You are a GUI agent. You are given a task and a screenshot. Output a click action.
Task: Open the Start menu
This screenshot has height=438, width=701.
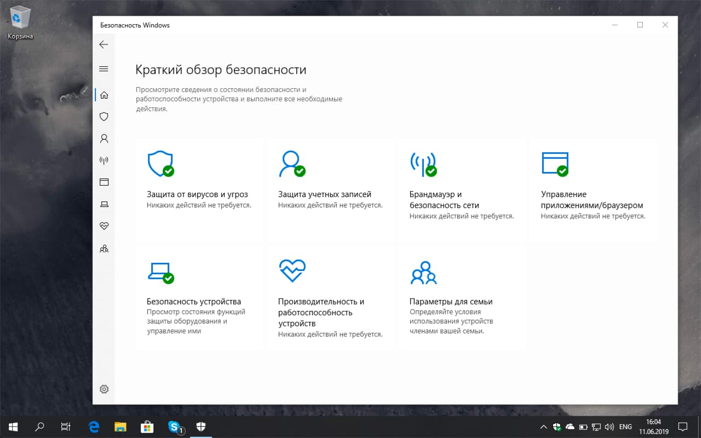pyautogui.click(x=12, y=427)
